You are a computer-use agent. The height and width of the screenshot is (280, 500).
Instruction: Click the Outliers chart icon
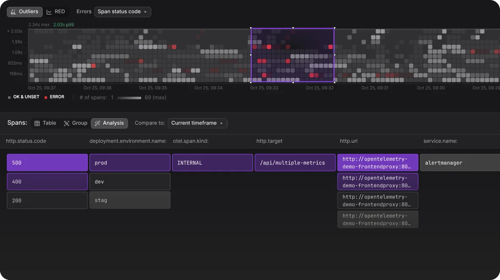13,12
